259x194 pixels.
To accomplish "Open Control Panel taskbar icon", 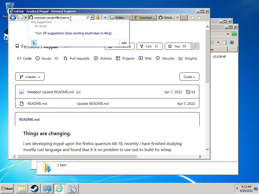I will point(47,189).
